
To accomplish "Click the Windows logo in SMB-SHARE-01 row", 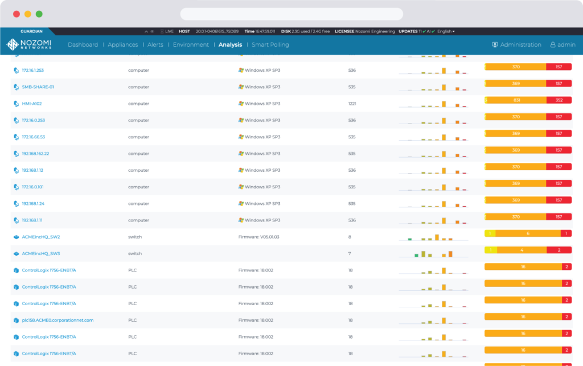I will [x=241, y=87].
